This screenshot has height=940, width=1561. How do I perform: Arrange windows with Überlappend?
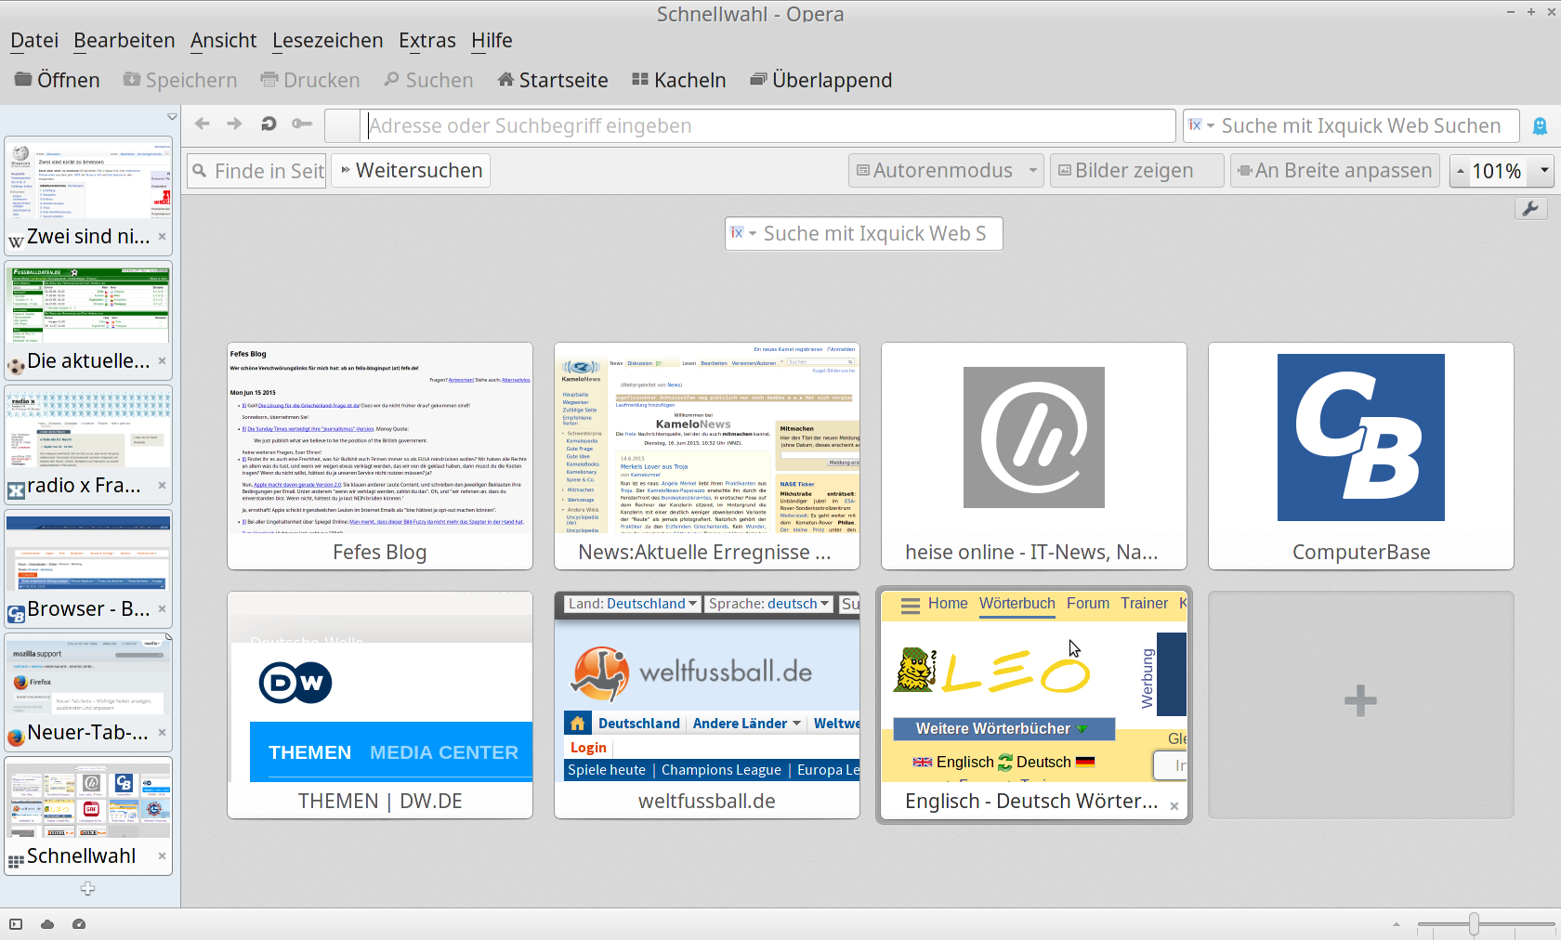821,80
